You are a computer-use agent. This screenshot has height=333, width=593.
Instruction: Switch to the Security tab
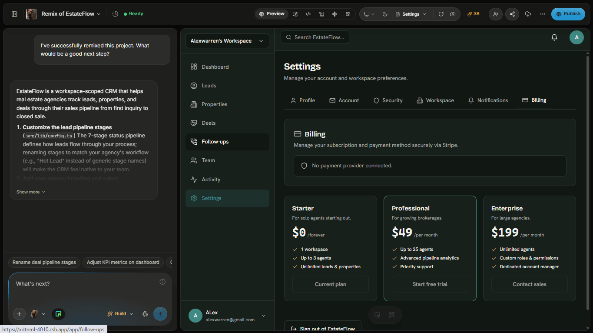(388, 100)
